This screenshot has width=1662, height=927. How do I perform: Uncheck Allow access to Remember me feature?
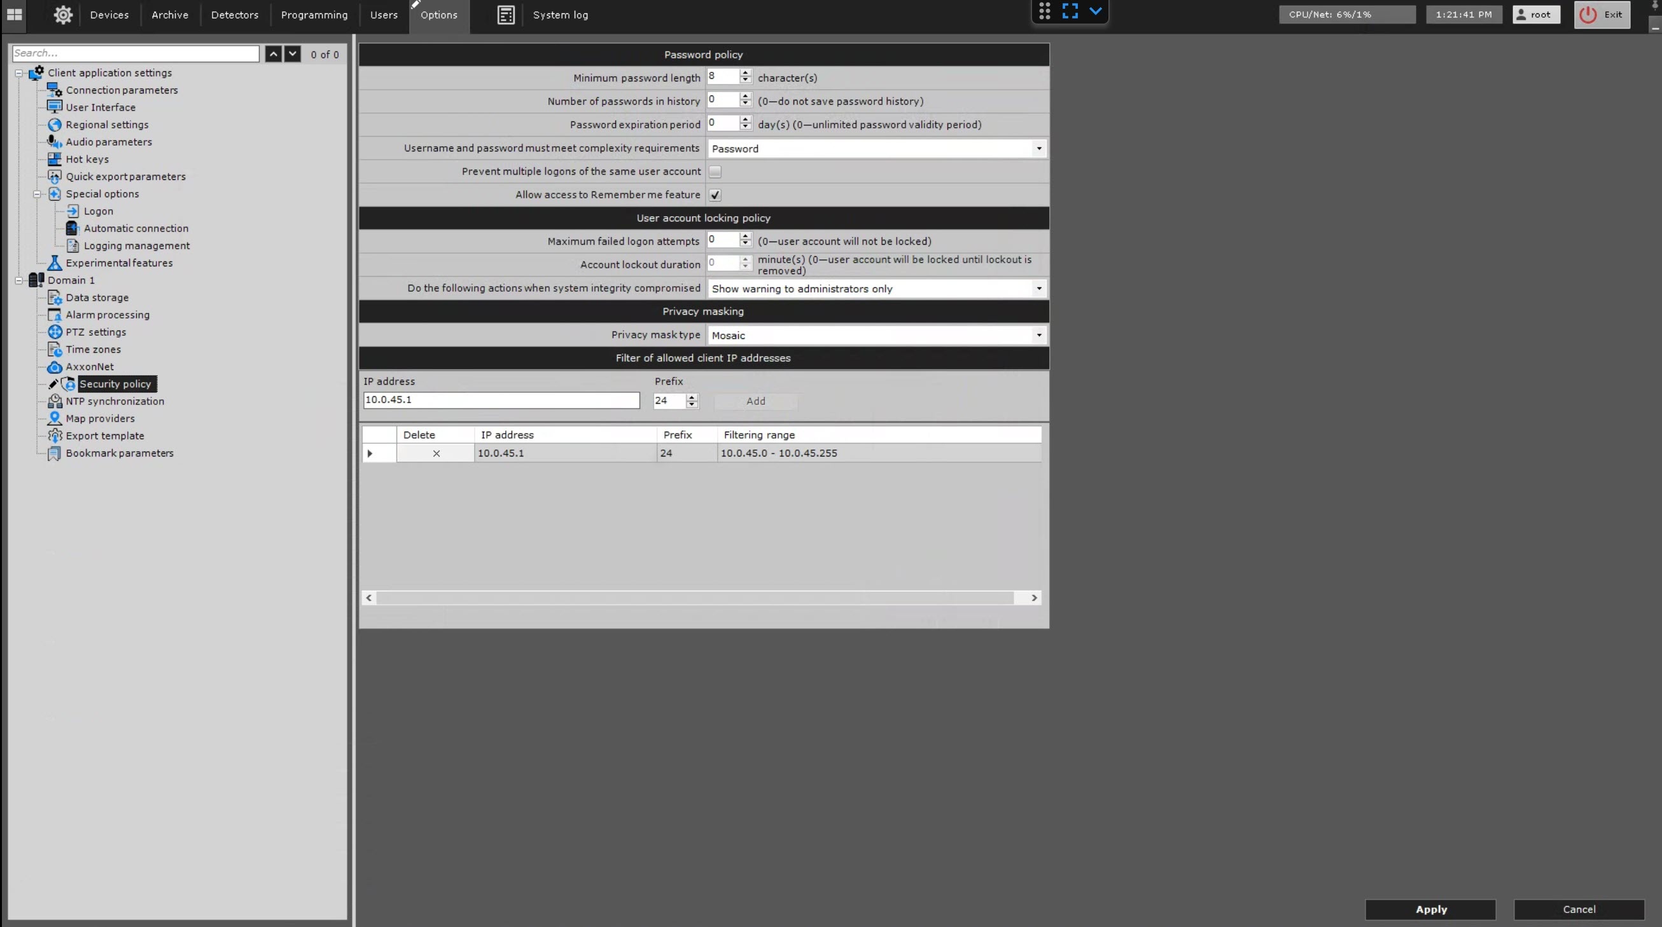click(x=715, y=195)
